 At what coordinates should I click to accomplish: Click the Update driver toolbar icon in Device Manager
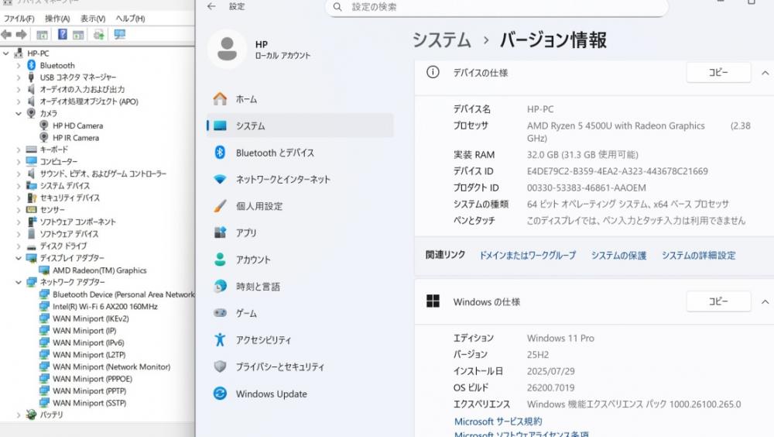tap(99, 35)
